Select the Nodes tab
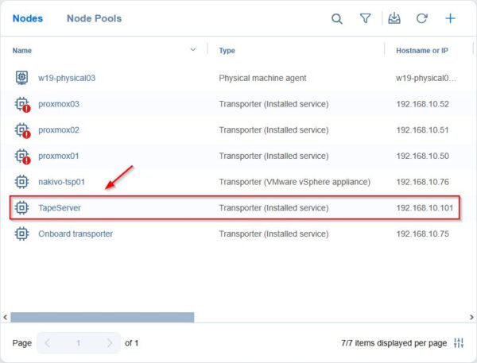 28,18
